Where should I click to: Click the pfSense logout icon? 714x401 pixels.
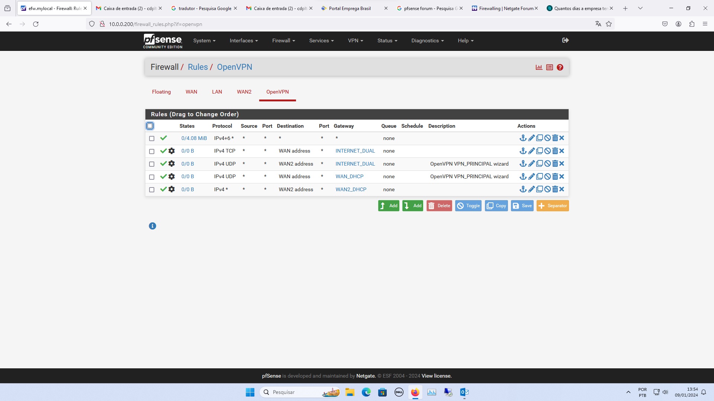pyautogui.click(x=566, y=40)
